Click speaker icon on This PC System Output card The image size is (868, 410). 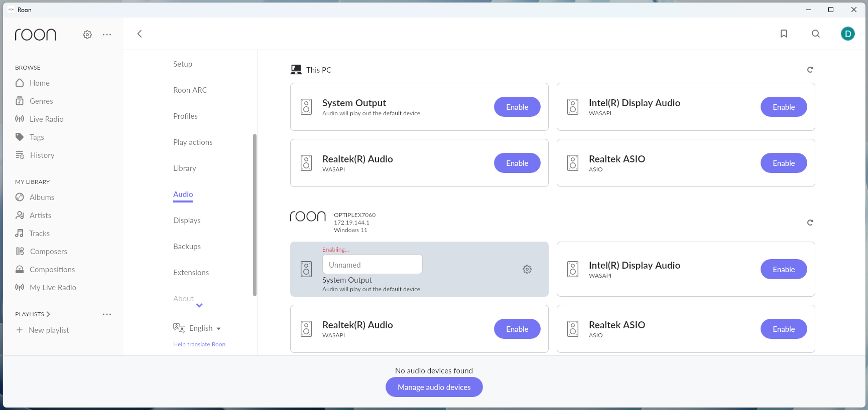click(306, 107)
